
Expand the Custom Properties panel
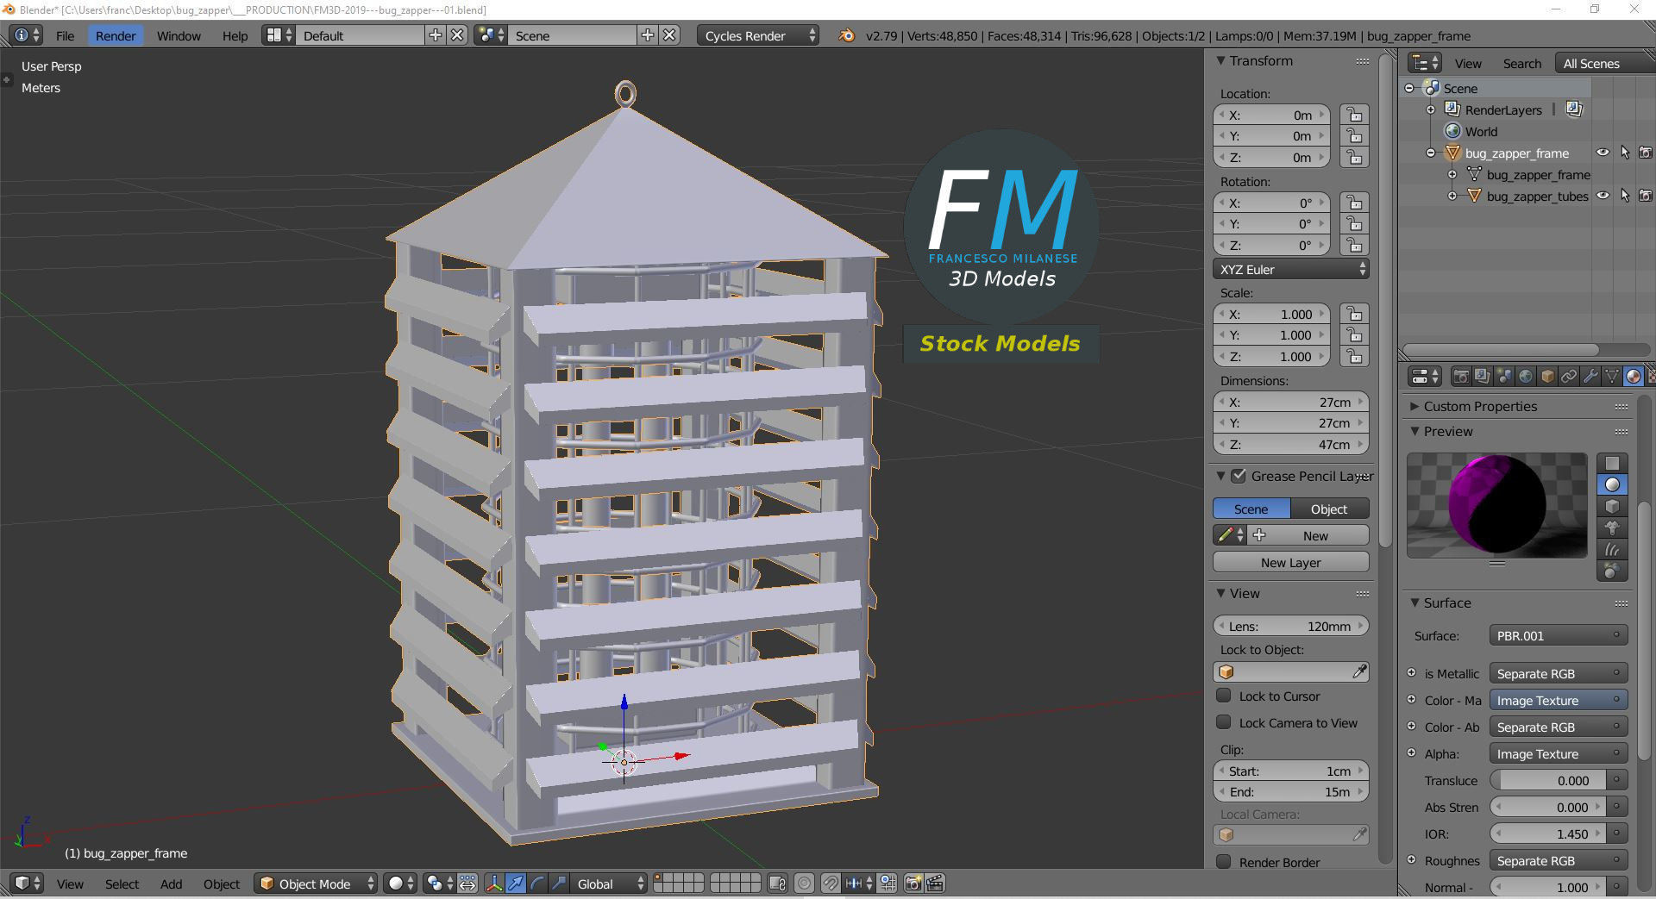coord(1414,406)
